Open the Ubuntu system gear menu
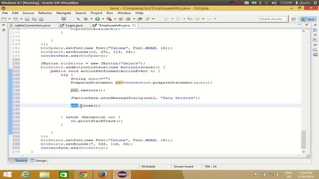This screenshot has width=319, height=179. 315,2
